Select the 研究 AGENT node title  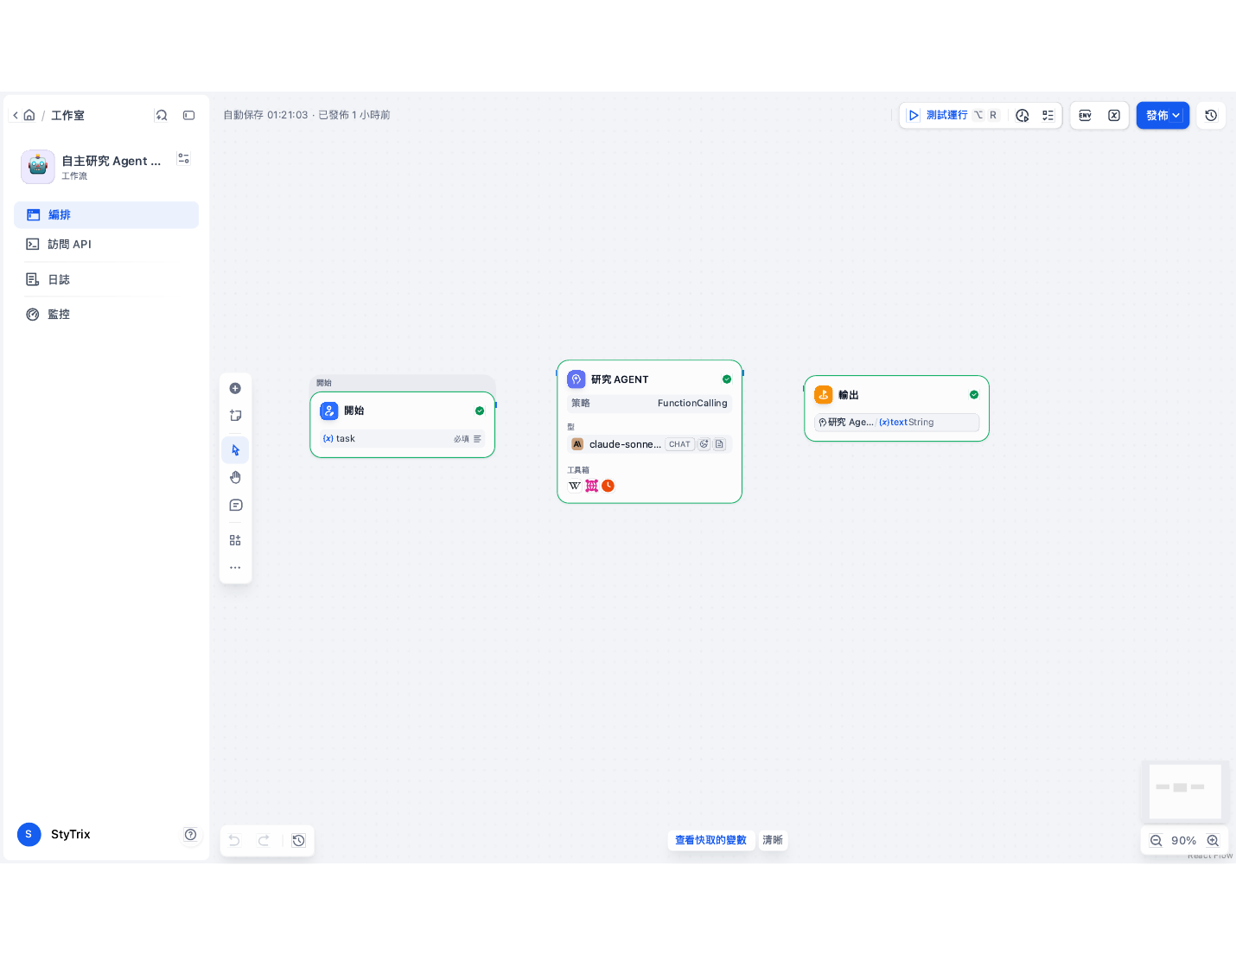pyautogui.click(x=620, y=379)
